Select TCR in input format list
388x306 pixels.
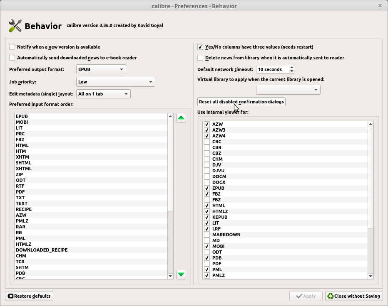[91, 262]
